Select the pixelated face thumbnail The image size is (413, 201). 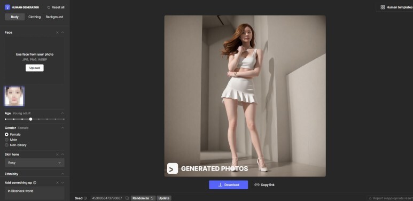click(14, 96)
